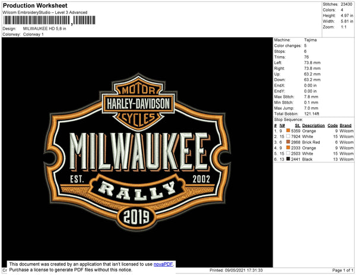Click the Max Jump value "7.0 mm"

pos(311,108)
